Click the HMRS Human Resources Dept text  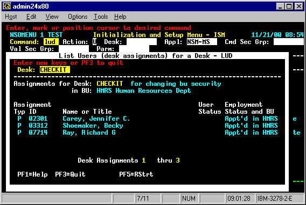144,91
